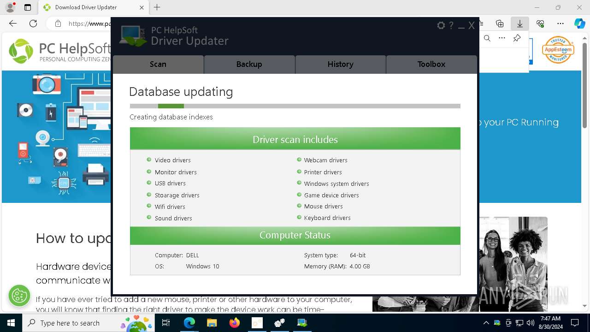Select 'Webcam drivers' text
This screenshot has width=590, height=332.
326,160
